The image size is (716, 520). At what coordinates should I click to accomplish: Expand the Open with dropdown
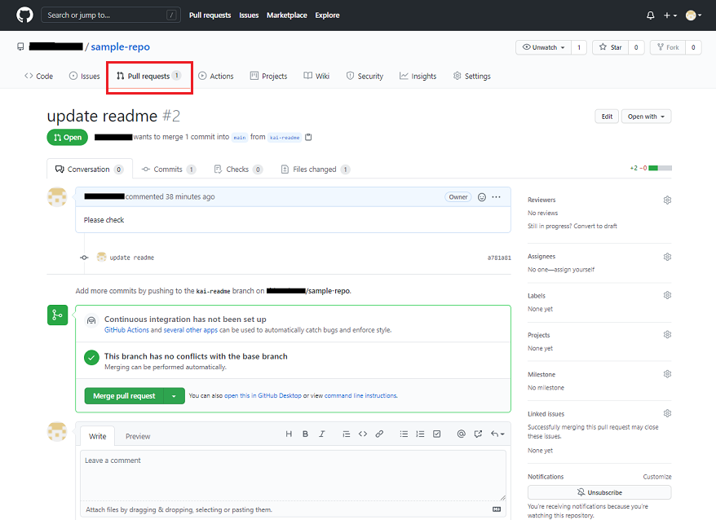click(x=646, y=117)
